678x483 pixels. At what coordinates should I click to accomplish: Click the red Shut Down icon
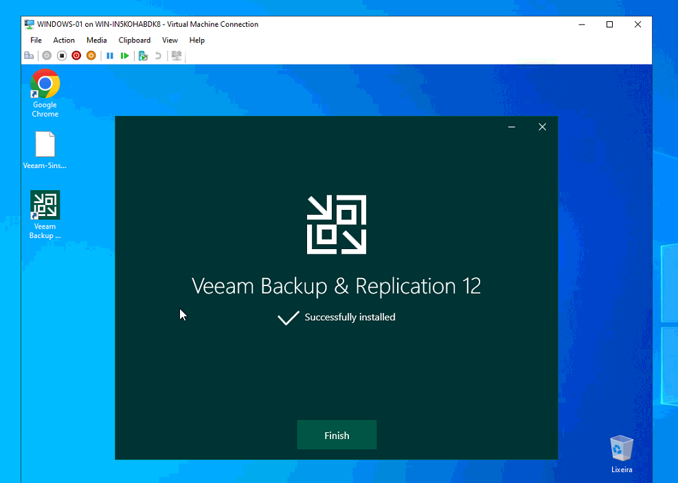(76, 56)
